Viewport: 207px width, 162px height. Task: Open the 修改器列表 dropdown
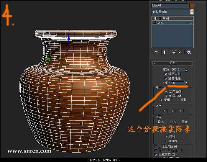pyautogui.click(x=192, y=12)
